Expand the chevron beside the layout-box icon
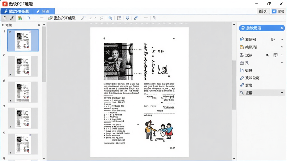Viewport: 287px width, 161px height. tap(282, 55)
